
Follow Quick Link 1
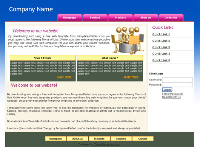161,34
